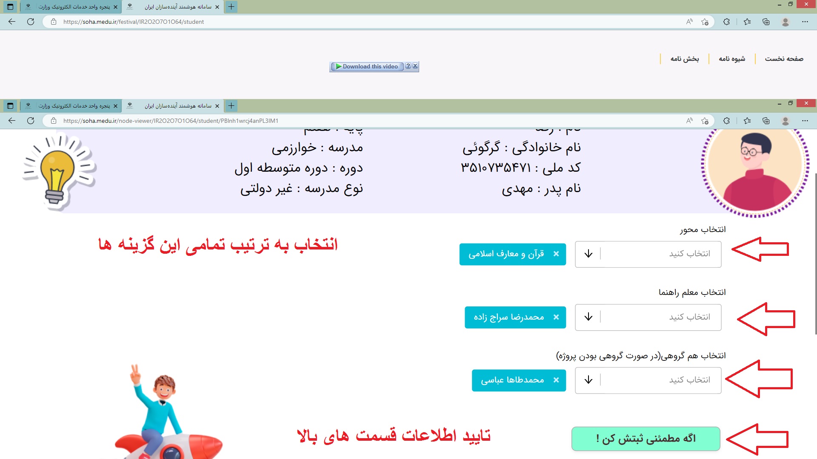This screenshot has height=459, width=817.
Task: Open the بخش نامه menu item
Action: point(685,59)
